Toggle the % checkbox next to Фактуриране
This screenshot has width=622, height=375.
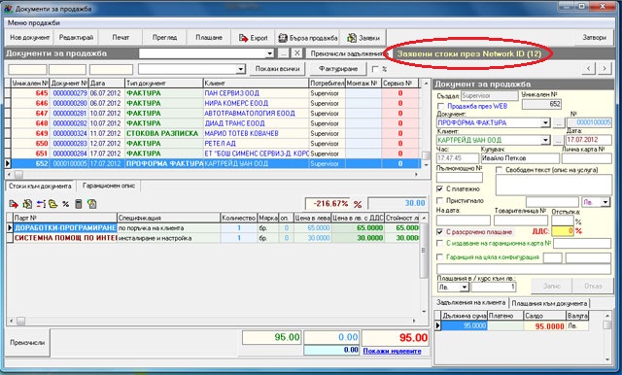(375, 69)
